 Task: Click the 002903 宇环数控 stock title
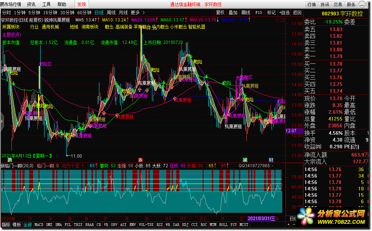(x=342, y=14)
